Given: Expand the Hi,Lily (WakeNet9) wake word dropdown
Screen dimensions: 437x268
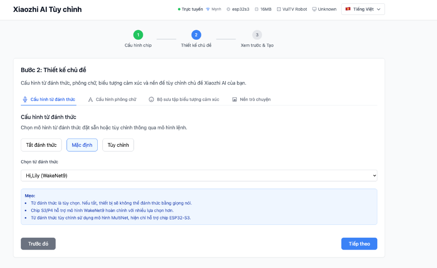Looking at the screenshot, I should point(199,175).
